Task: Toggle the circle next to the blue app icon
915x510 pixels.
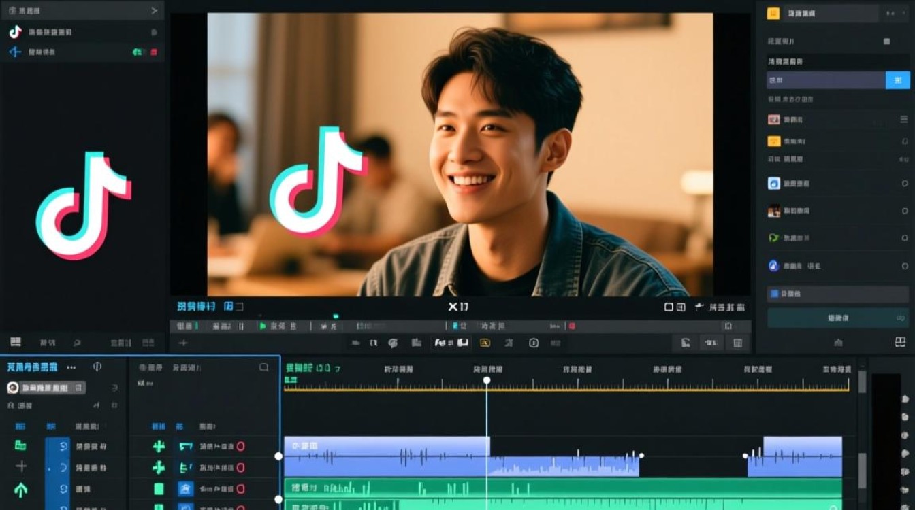Action: point(905,184)
